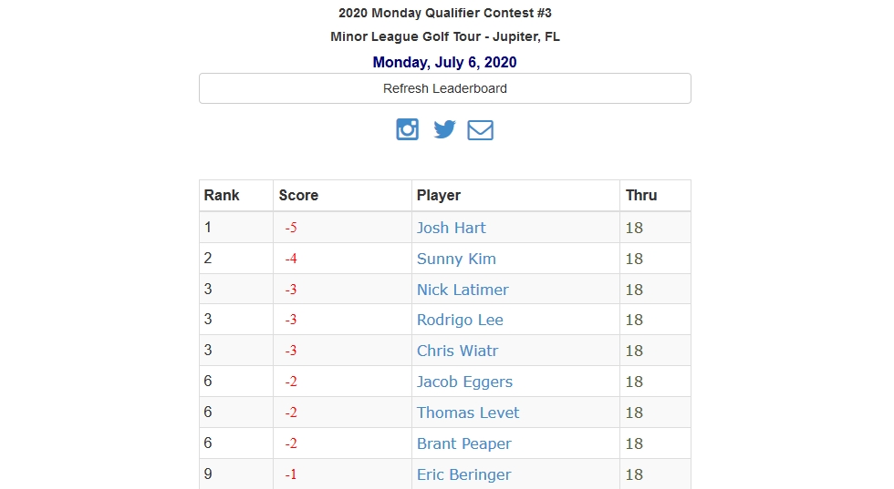Viewport: 894px width, 489px height.
Task: Click the Thru column header
Action: tap(640, 195)
